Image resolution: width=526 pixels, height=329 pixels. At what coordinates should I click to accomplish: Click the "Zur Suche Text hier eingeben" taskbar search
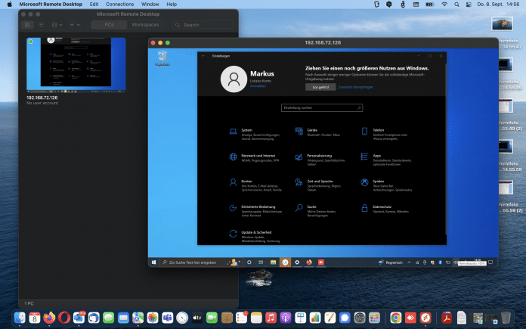pyautogui.click(x=200, y=262)
